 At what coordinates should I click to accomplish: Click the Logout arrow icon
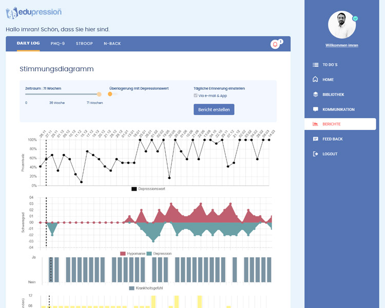(315, 154)
